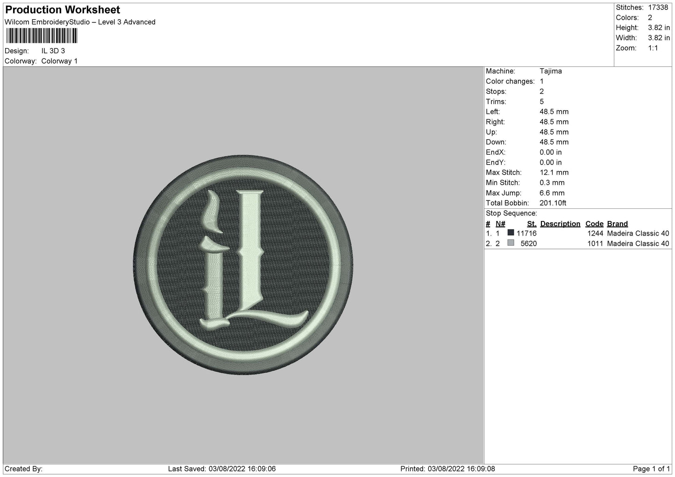Click the Production Worksheet title
Viewport: 675px width, 477px height.
coord(63,10)
